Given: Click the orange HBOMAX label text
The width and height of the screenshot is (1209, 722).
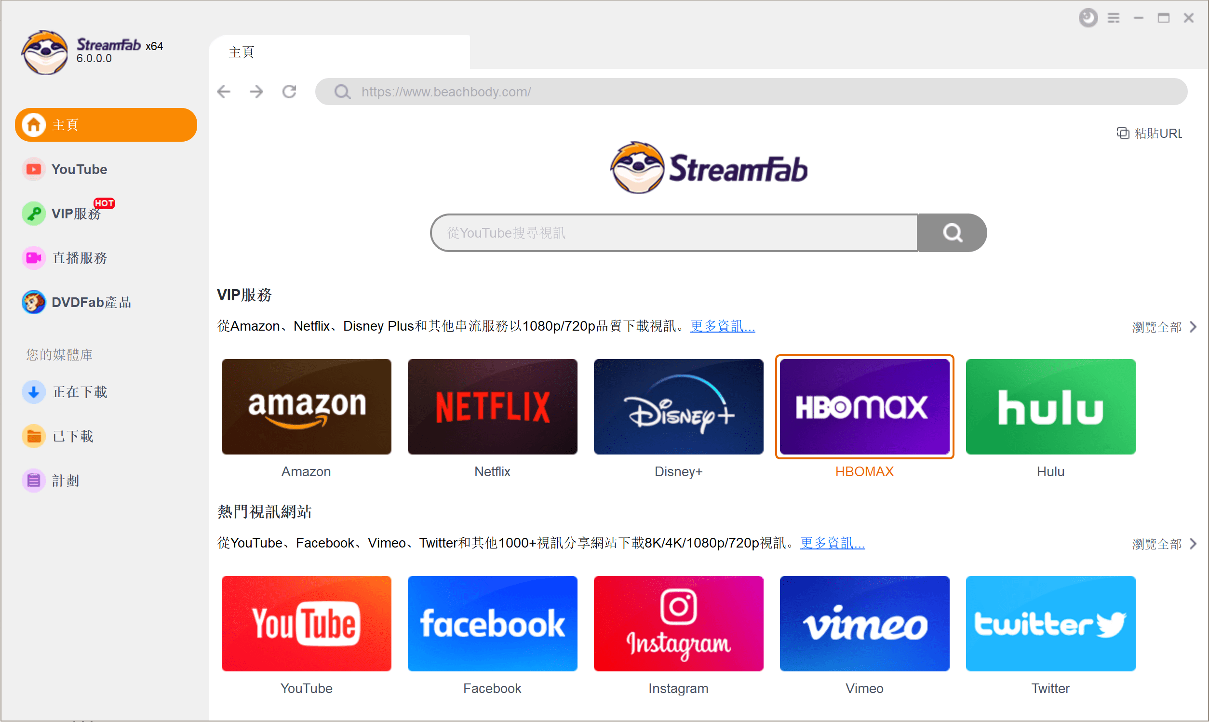Looking at the screenshot, I should (864, 471).
